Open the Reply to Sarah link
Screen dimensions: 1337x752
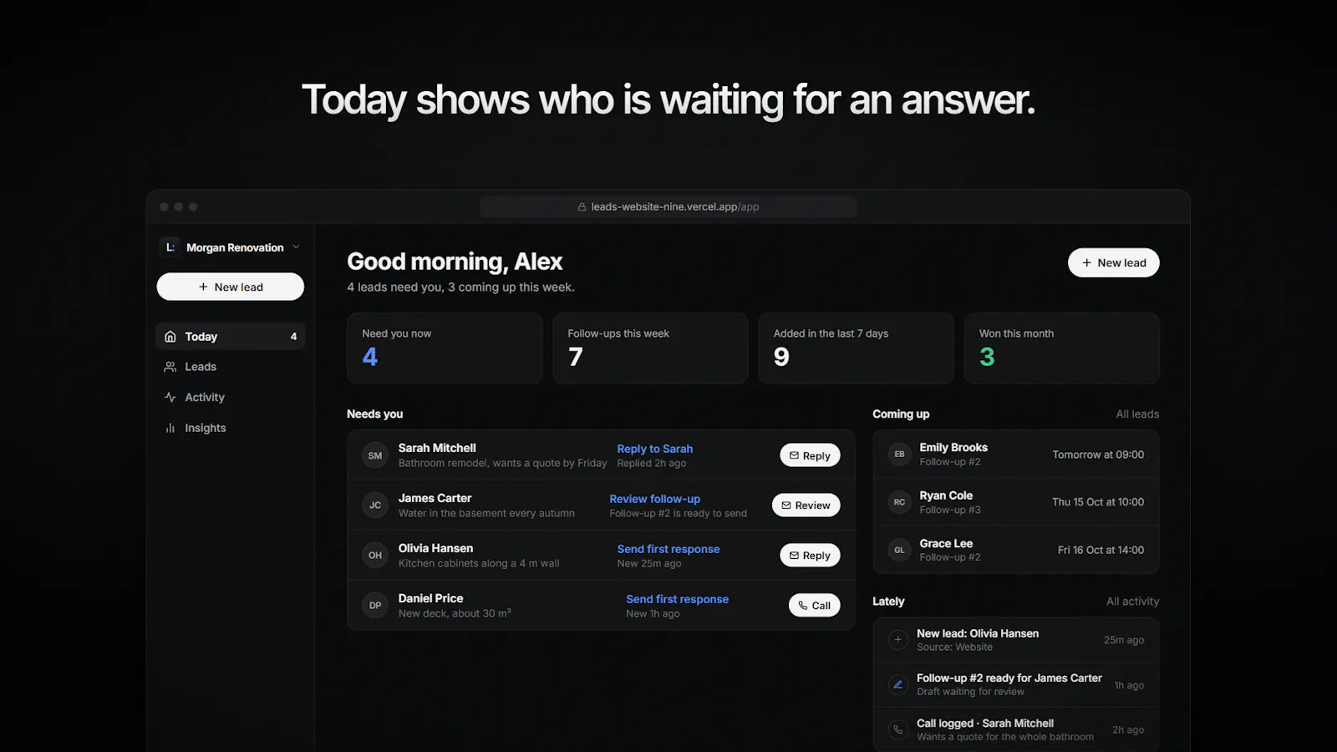pyautogui.click(x=655, y=449)
